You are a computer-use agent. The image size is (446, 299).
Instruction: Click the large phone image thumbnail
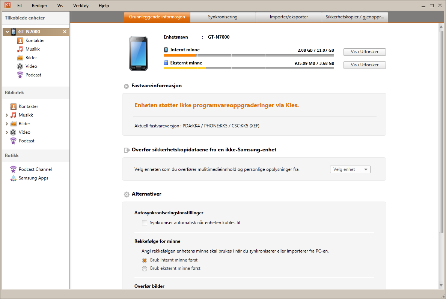[139, 53]
